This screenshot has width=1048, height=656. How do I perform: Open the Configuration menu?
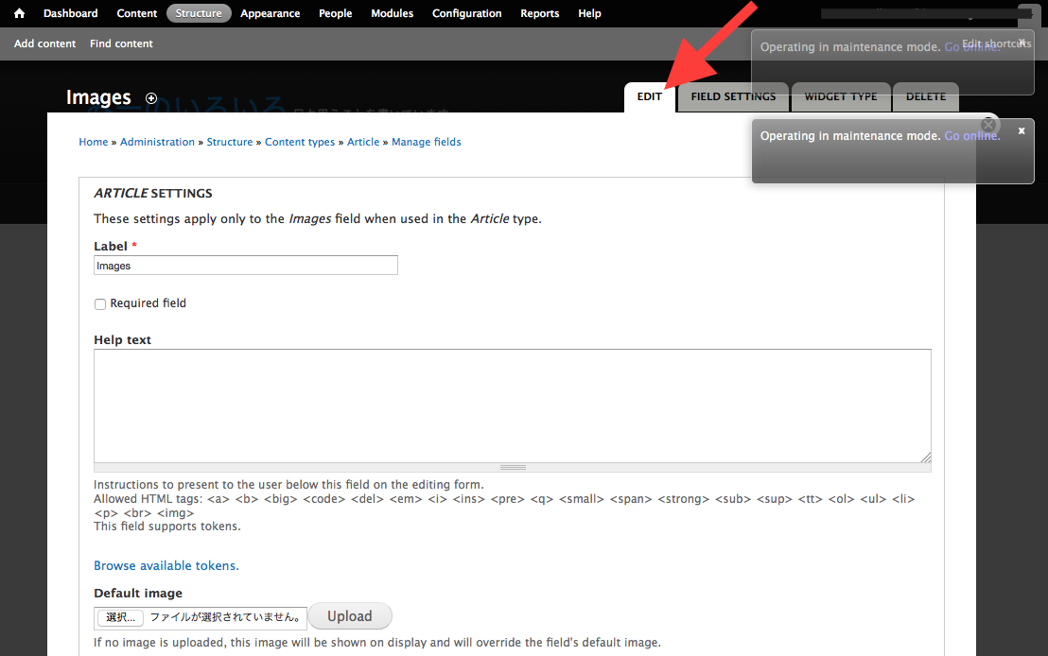click(466, 13)
